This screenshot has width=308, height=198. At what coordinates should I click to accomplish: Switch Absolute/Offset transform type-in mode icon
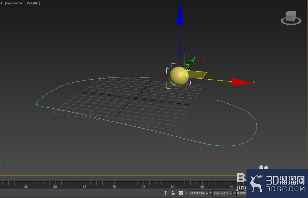click(181, 193)
